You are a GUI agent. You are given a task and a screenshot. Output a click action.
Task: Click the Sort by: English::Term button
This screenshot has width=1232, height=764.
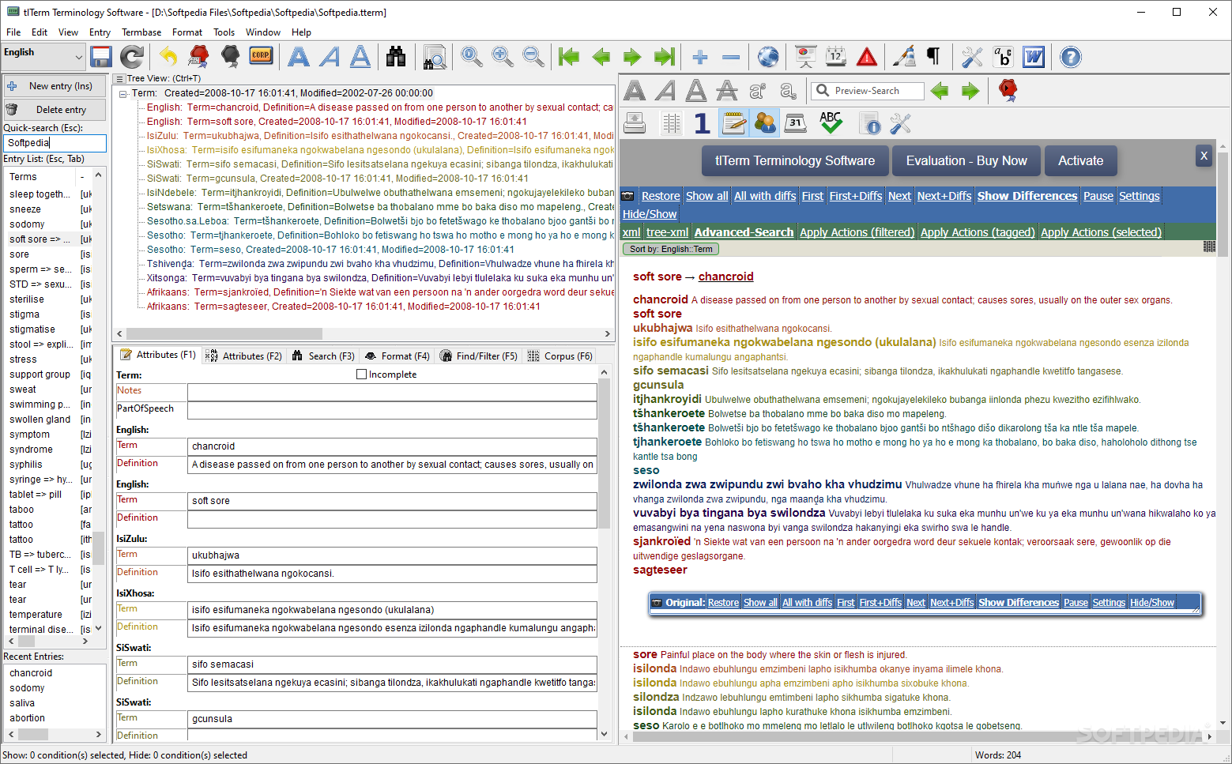(671, 249)
